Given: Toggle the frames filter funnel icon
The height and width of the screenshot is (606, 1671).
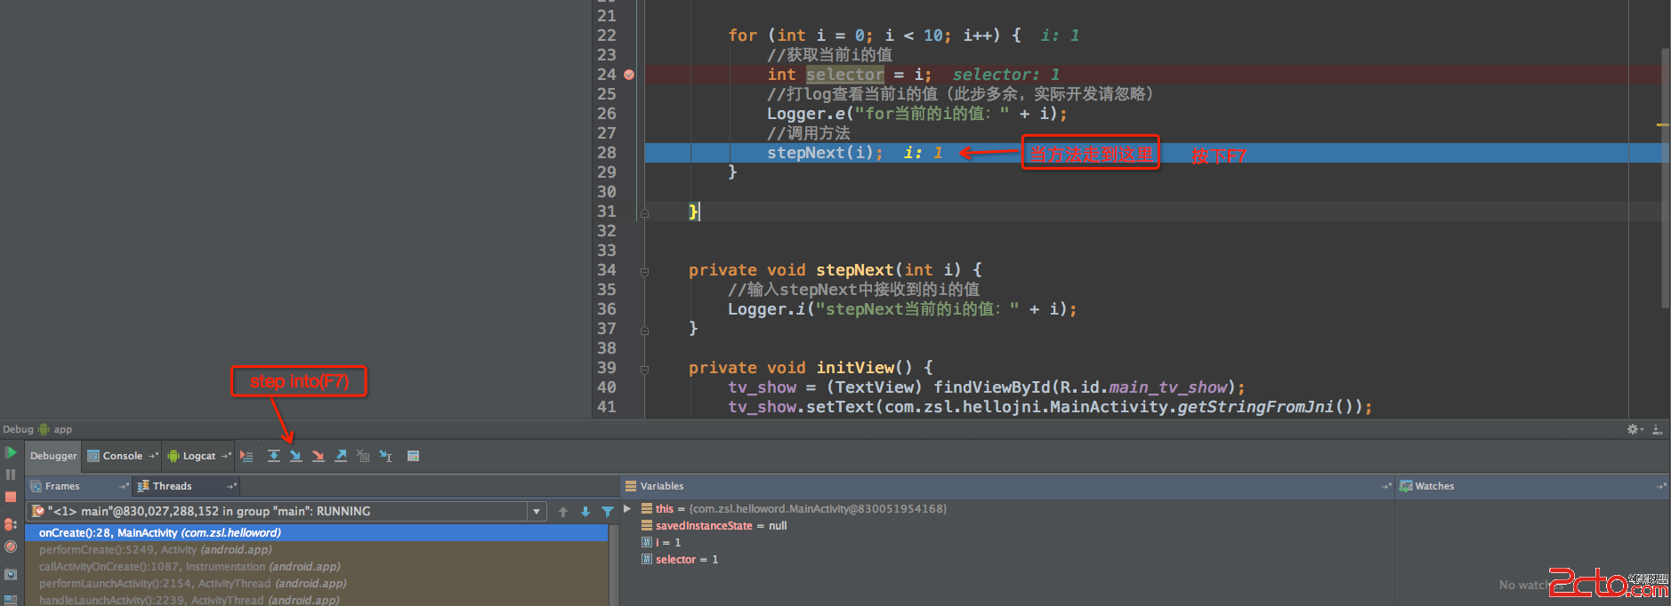Looking at the screenshot, I should pos(607,512).
